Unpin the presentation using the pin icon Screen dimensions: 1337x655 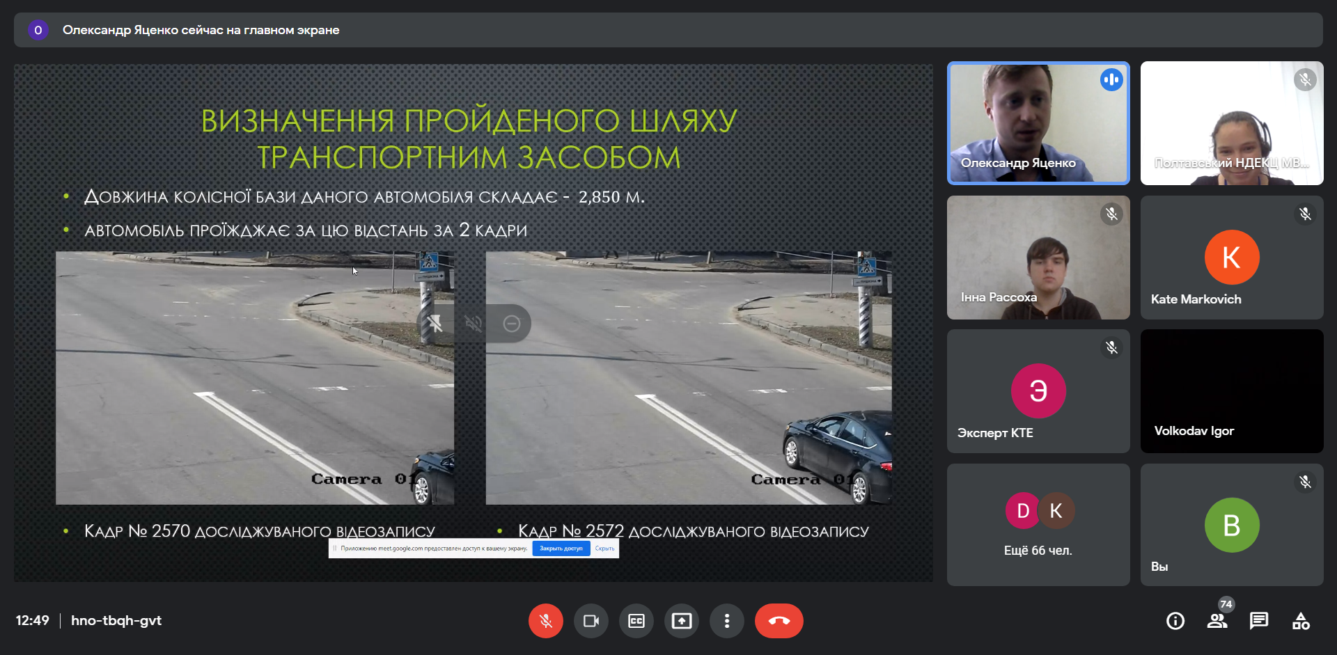coord(435,324)
